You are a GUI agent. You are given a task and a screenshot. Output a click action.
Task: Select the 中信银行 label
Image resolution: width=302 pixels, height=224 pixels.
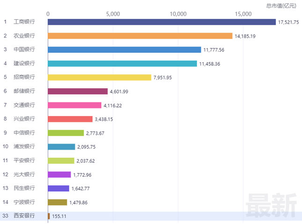coord(24,133)
